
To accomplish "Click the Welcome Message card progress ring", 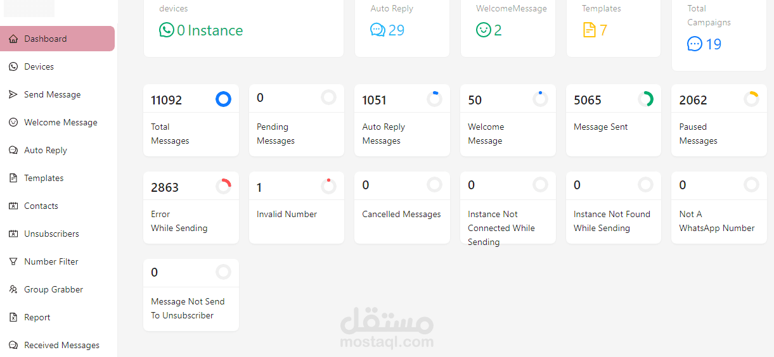I will point(540,99).
